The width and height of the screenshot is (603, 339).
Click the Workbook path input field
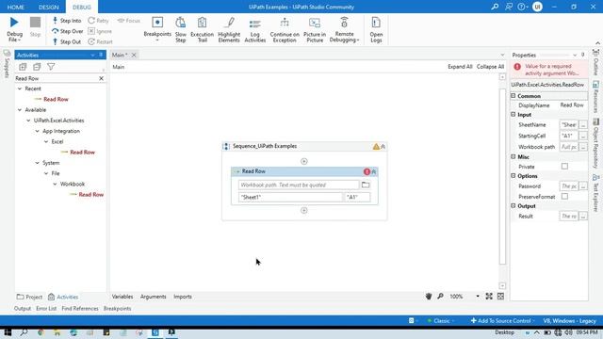pyautogui.click(x=299, y=185)
